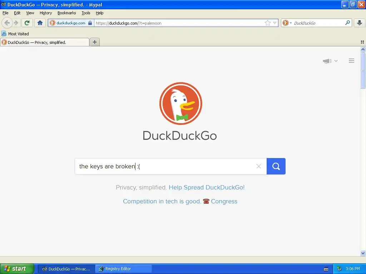Open the megaphone announcements dropdown
The width and height of the screenshot is (366, 274).
coord(330,61)
